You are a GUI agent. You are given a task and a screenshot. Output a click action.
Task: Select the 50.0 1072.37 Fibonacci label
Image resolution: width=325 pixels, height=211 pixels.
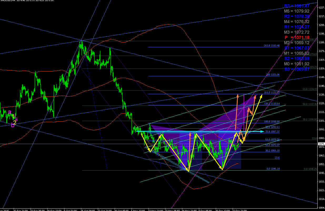pyautogui.click(x=272, y=145)
